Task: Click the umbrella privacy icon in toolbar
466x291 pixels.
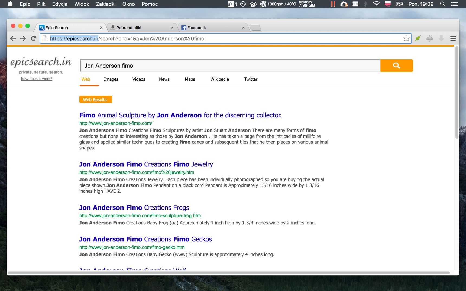Action: 430,38
